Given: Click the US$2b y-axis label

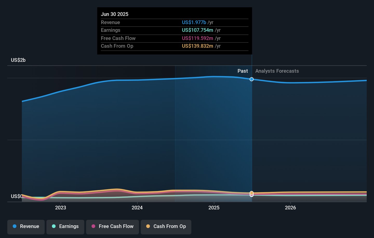Looking at the screenshot, I should pyautogui.click(x=18, y=60).
